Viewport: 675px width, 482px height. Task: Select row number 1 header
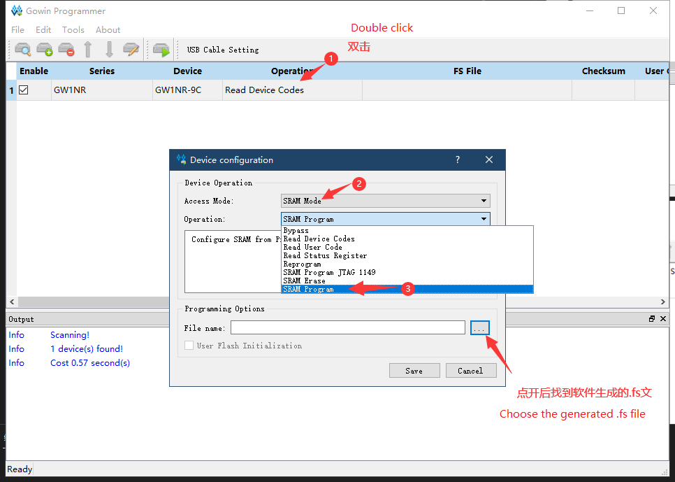12,90
